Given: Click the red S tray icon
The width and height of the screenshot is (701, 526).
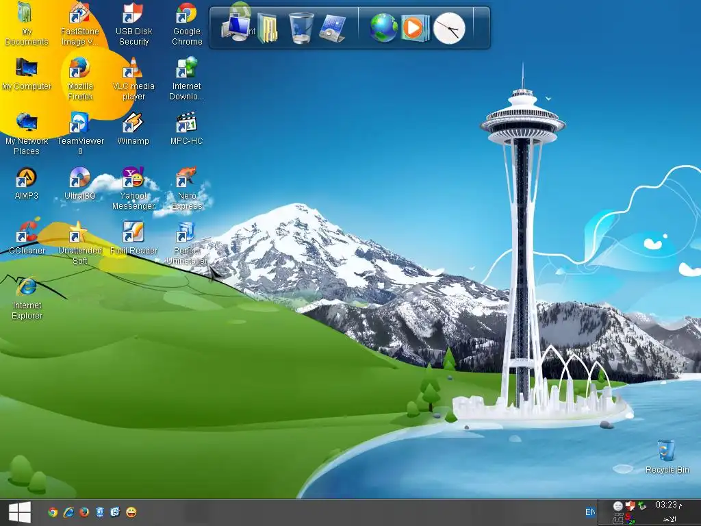Looking at the screenshot, I should click(x=630, y=518).
